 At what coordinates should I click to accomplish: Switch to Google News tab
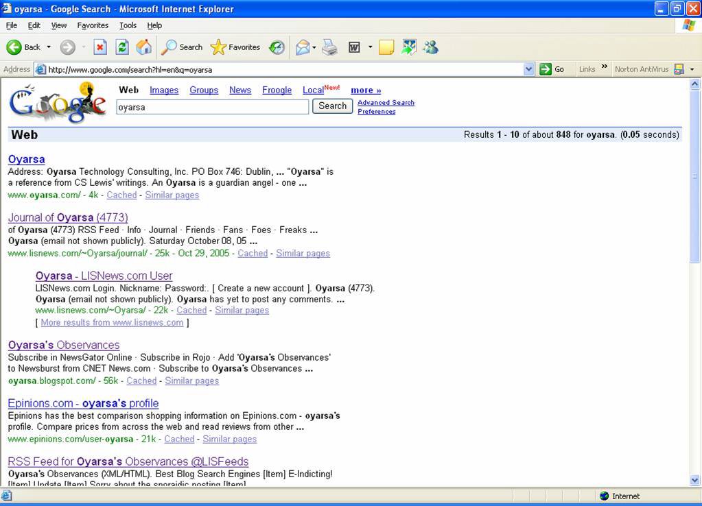(240, 90)
